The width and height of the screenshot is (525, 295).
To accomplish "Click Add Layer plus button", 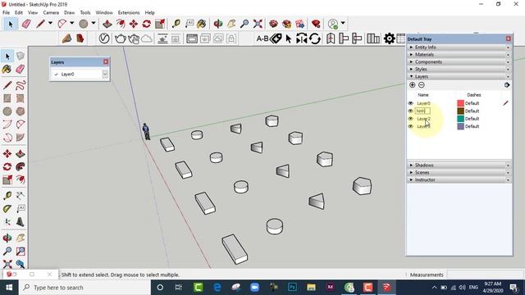I will [x=412, y=85].
